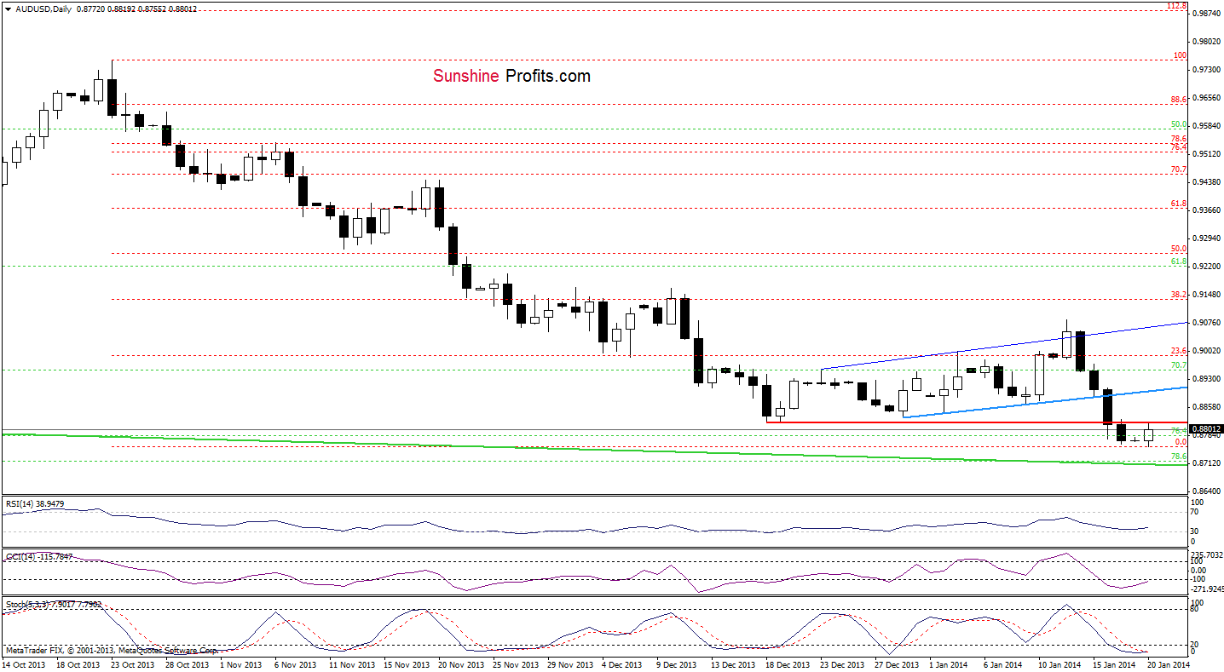
Task: Click the 1 Nov 2013 date label
Action: click(240, 664)
